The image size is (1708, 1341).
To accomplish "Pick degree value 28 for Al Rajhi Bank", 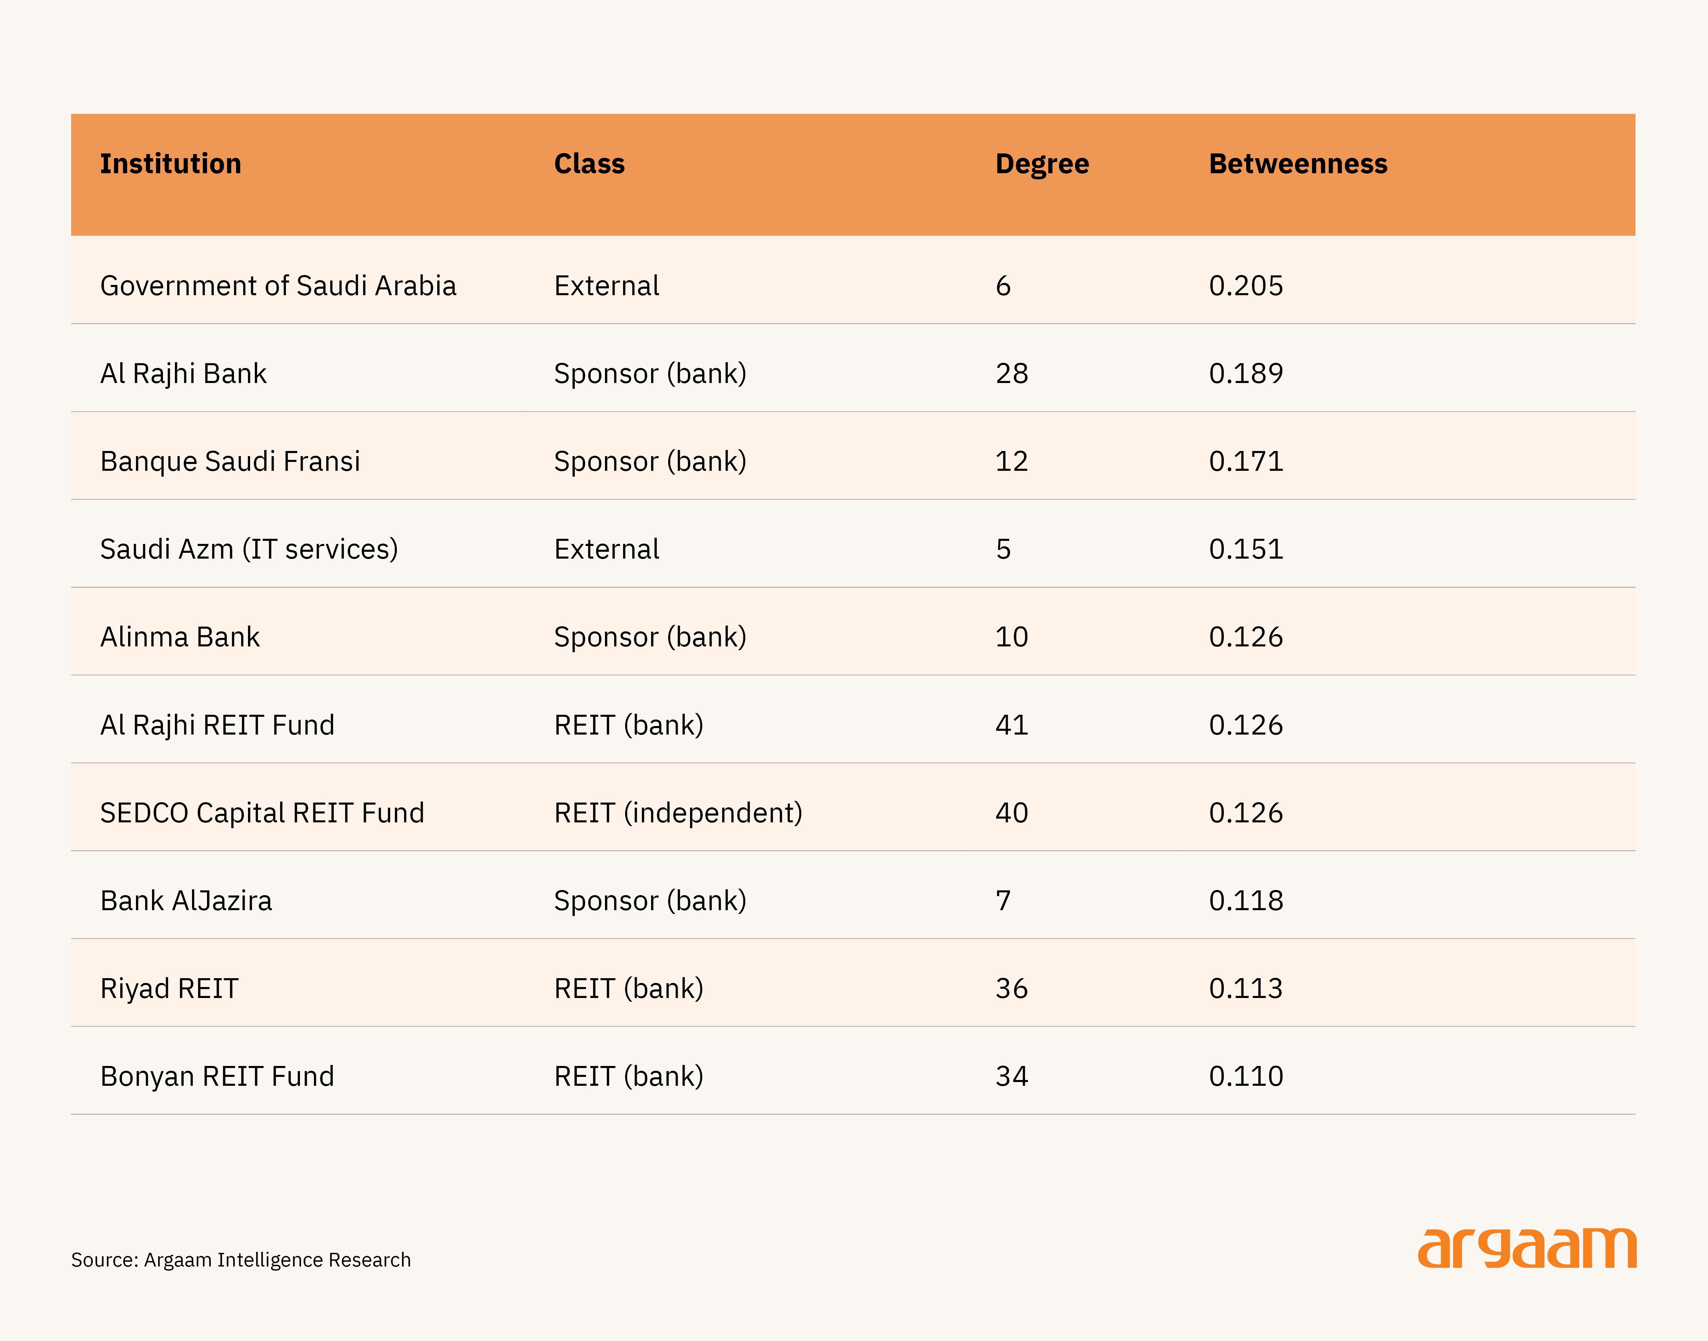I will click(x=1012, y=374).
